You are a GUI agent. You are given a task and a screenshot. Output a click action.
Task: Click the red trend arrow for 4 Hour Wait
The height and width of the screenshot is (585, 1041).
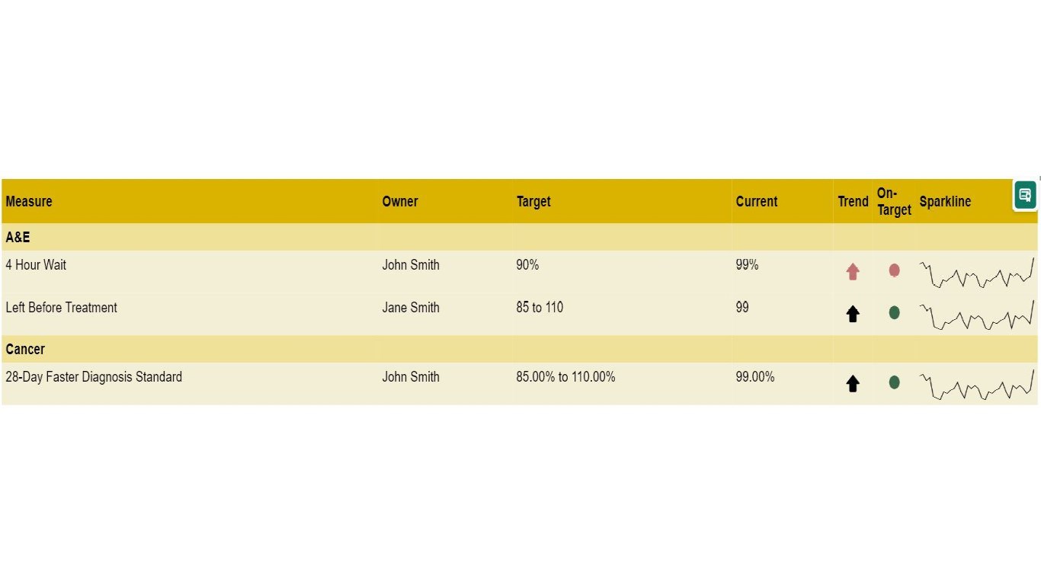[853, 271]
